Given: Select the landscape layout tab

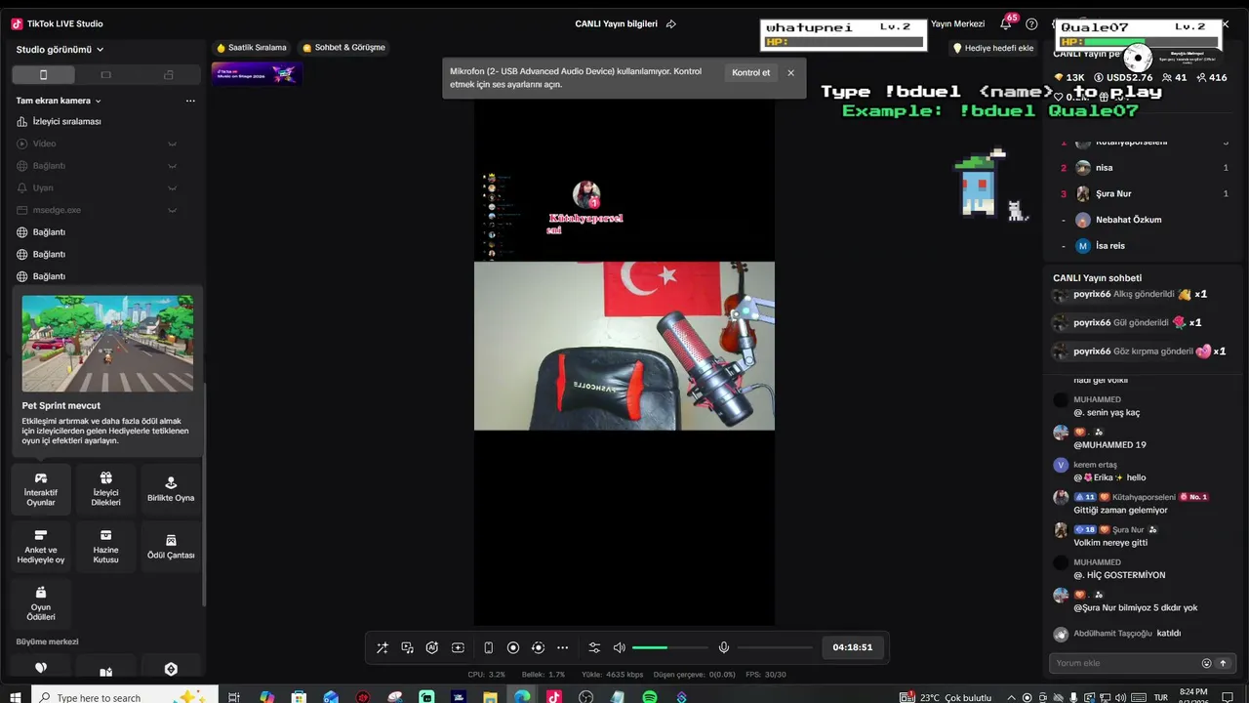Looking at the screenshot, I should coord(105,75).
